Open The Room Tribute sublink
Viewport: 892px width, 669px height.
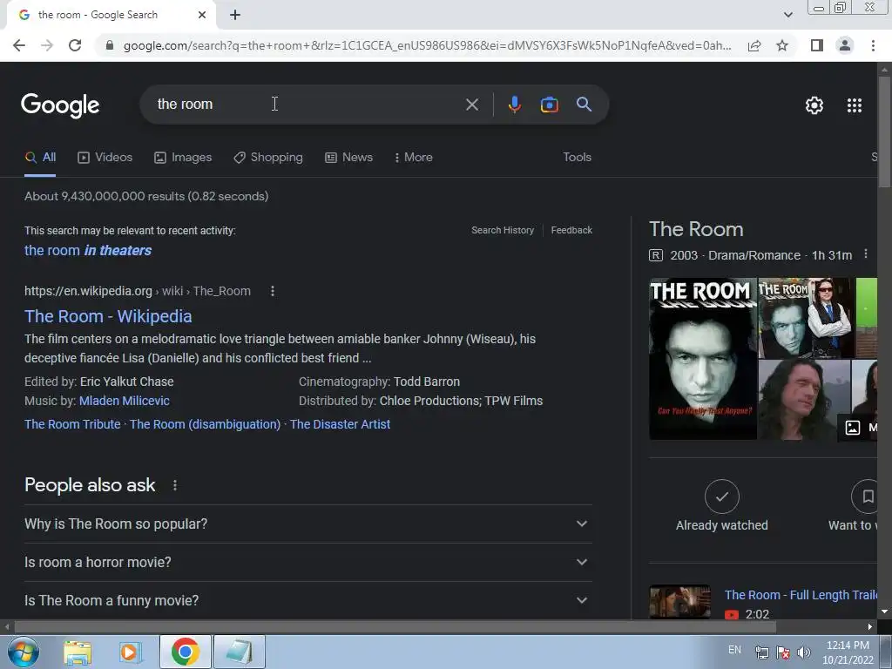click(72, 424)
